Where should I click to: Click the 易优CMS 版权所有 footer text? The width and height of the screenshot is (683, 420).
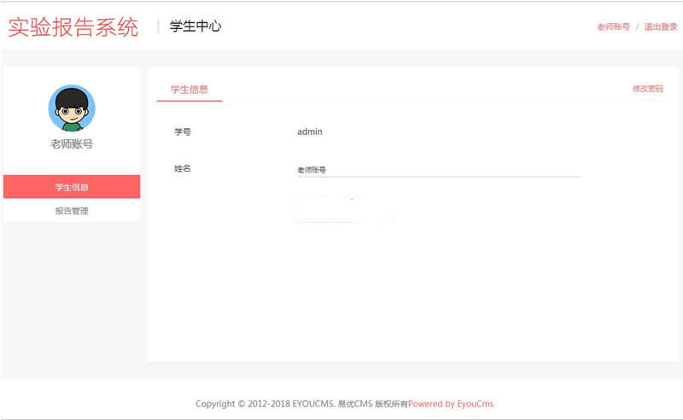372,404
